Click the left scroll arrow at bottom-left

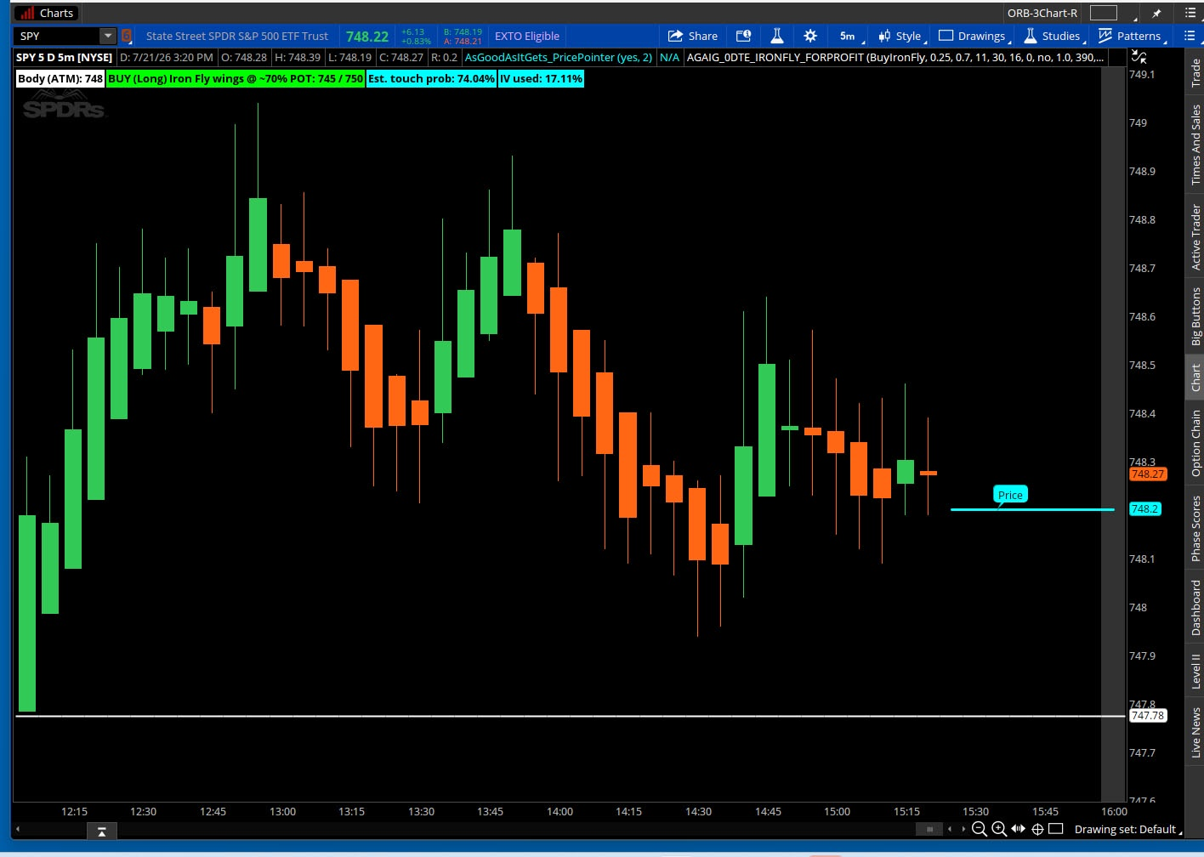18,829
